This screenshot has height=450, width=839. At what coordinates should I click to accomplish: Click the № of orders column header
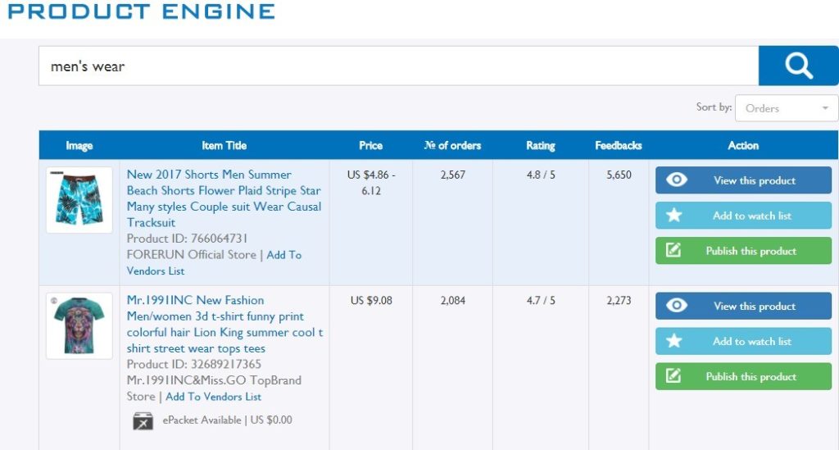click(452, 145)
